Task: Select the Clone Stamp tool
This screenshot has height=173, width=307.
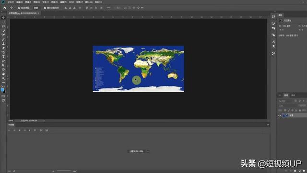Action: (3, 44)
